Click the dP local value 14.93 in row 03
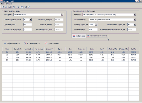 click(x=123, y=57)
